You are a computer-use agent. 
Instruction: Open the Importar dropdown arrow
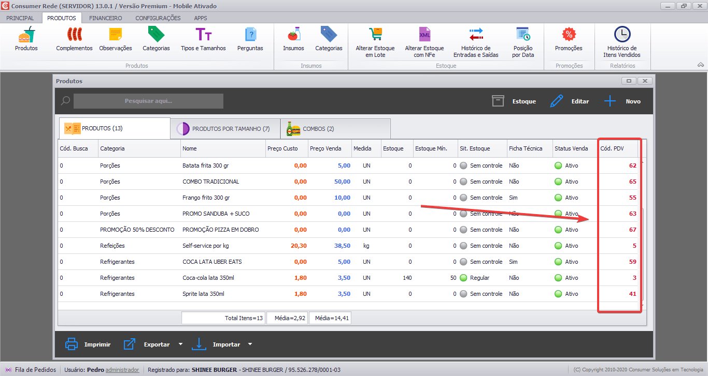coord(250,344)
